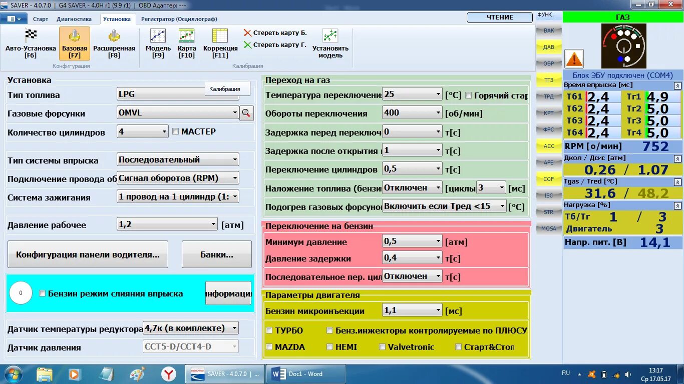
Task: Open Датчик температуры редуктора dropdown
Action: coord(191,328)
